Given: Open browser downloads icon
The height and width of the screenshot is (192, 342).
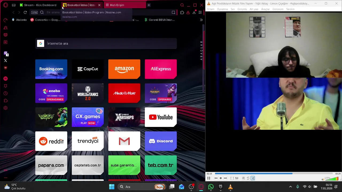Looking at the screenshot, I should [x=194, y=12].
